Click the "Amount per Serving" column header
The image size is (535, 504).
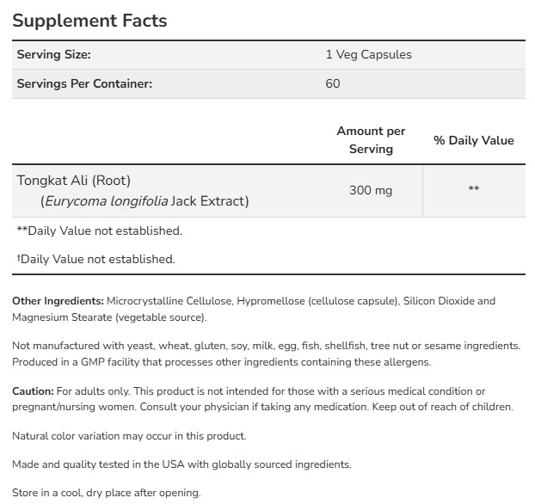tap(371, 139)
